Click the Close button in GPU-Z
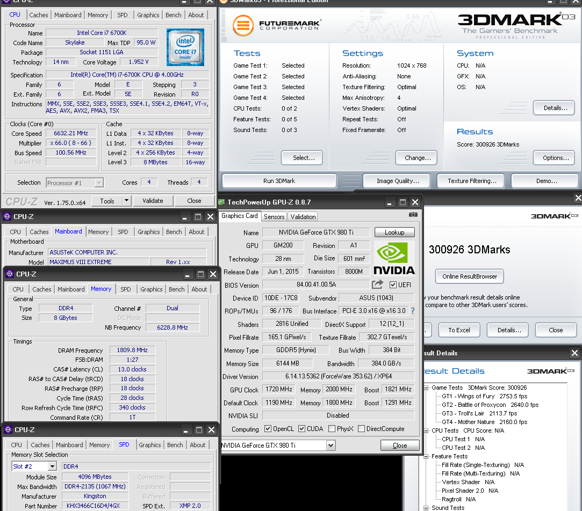 point(400,446)
